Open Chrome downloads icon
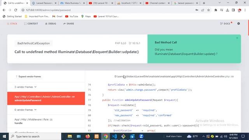This screenshot has width=249, height=140. pyautogui.click(x=227, y=10)
